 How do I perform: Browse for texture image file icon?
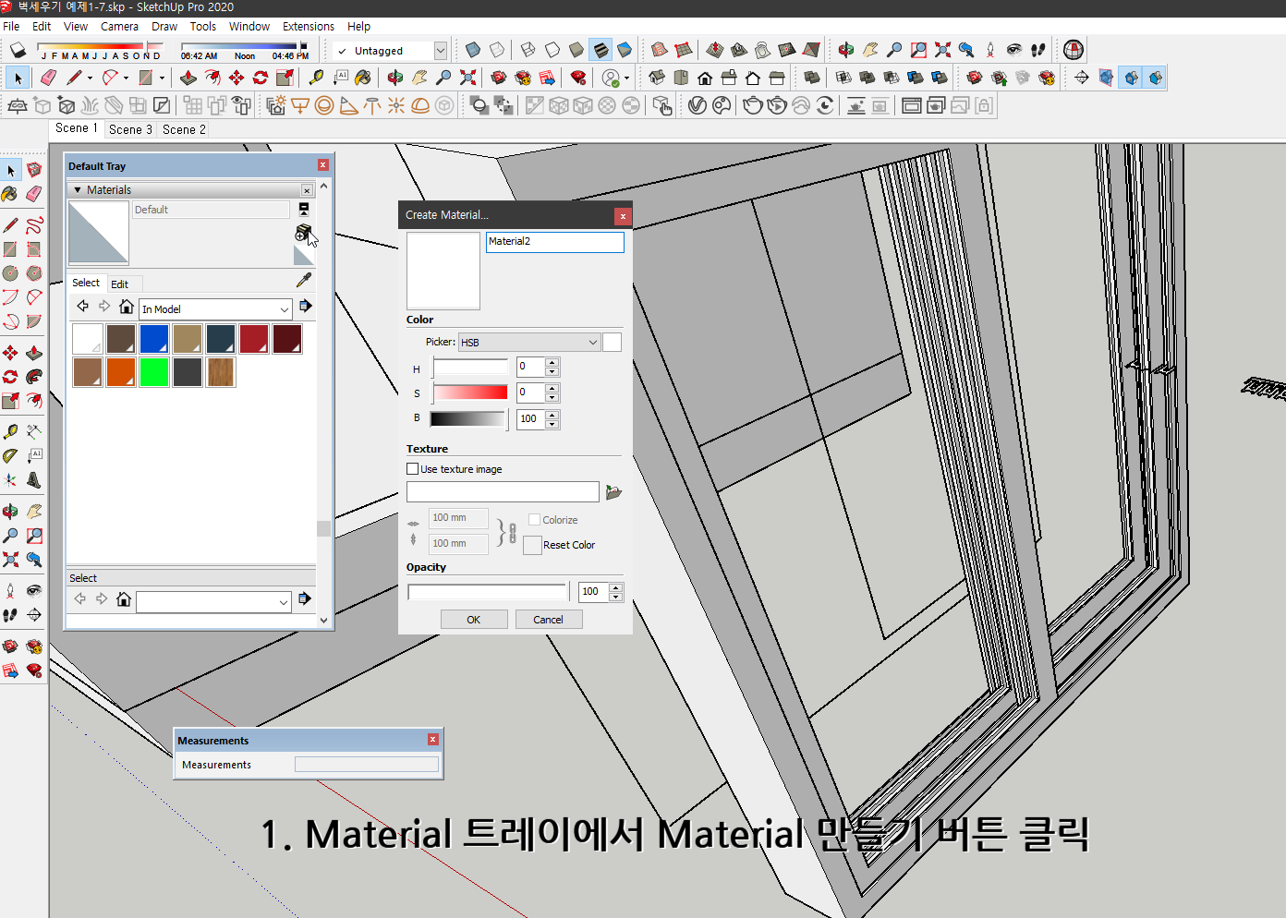point(613,492)
